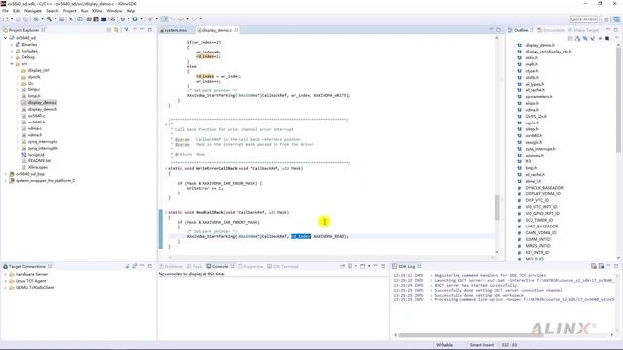Minimize the Project Explorer panel
The image size is (623, 350).
click(142, 30)
